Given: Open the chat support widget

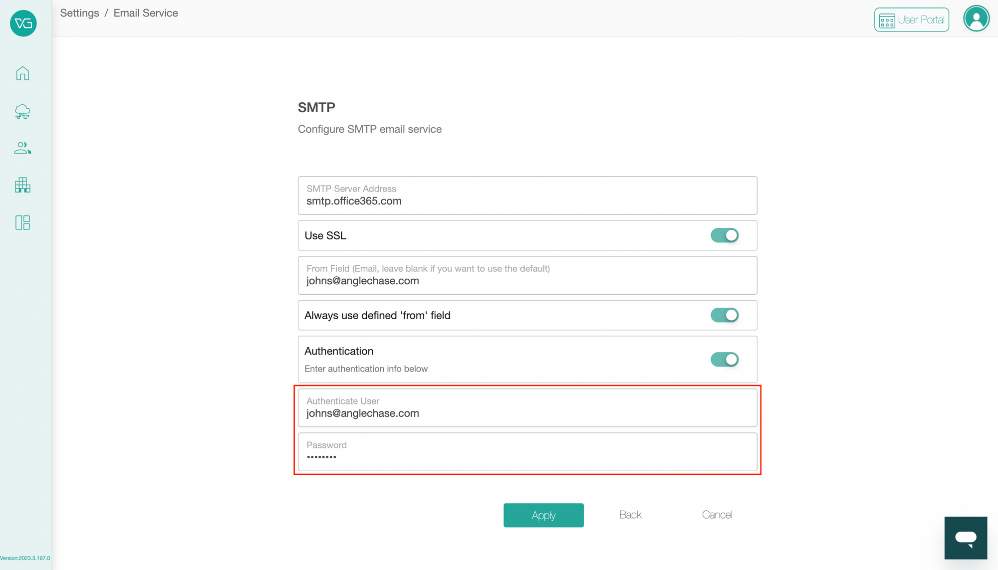Looking at the screenshot, I should tap(966, 538).
